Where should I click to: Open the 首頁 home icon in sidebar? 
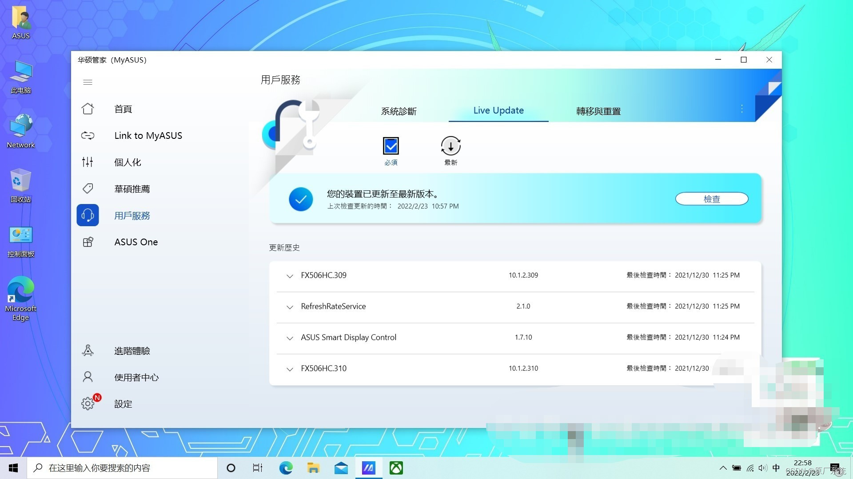tap(88, 109)
